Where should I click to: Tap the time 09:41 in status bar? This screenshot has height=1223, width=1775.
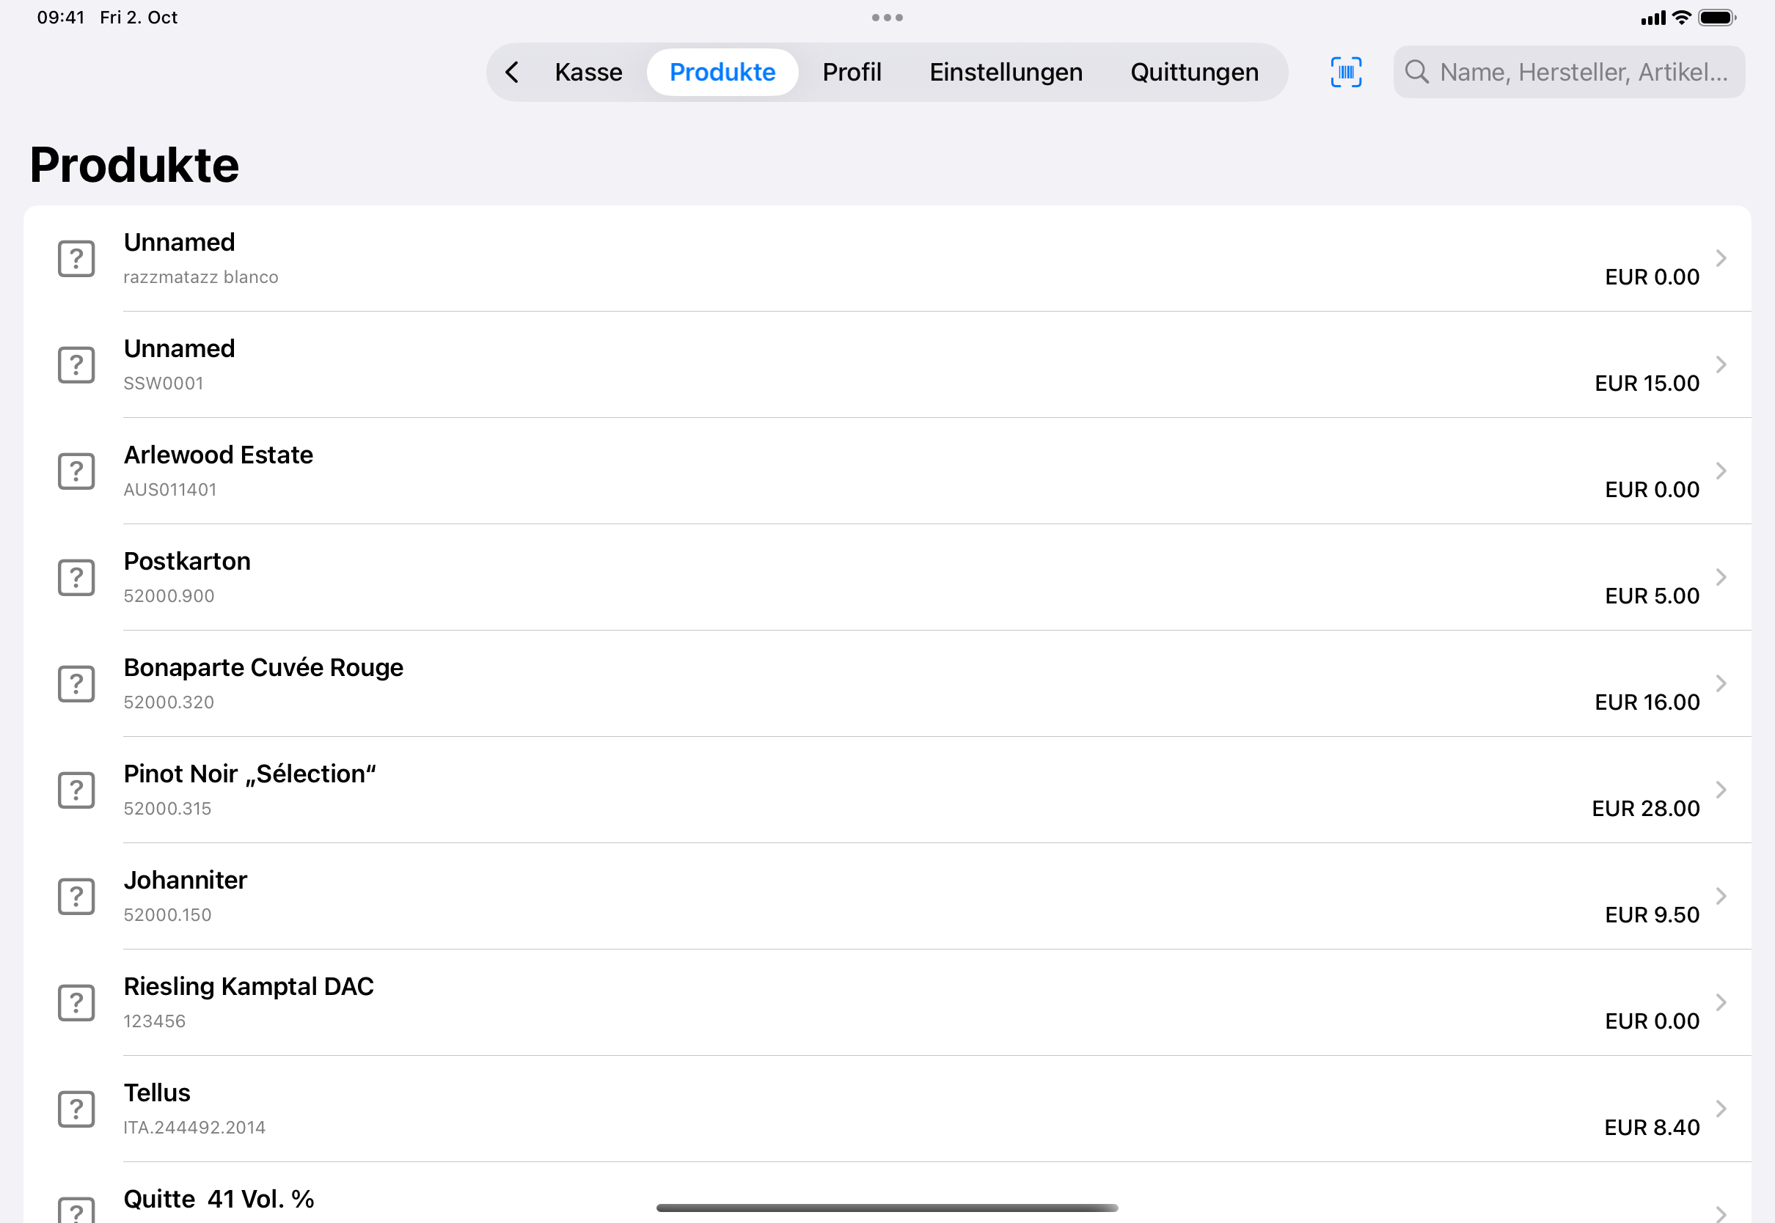(x=61, y=18)
